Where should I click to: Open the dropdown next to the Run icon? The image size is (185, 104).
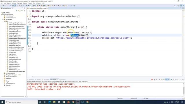tap(32, 5)
